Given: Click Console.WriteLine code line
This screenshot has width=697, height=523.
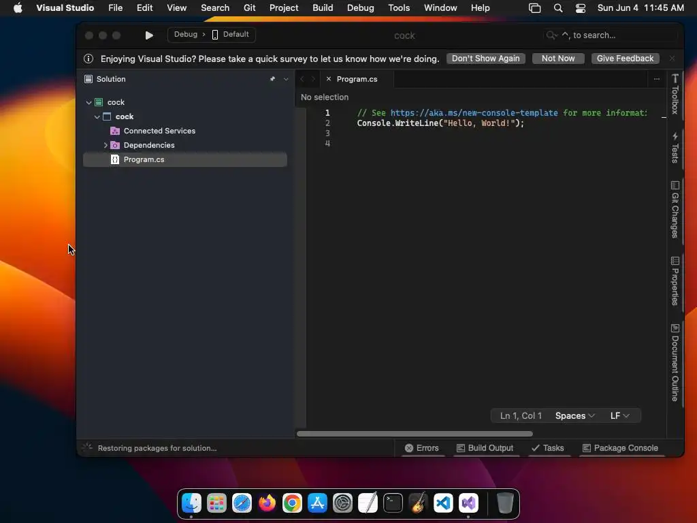Looking at the screenshot, I should click(440, 123).
